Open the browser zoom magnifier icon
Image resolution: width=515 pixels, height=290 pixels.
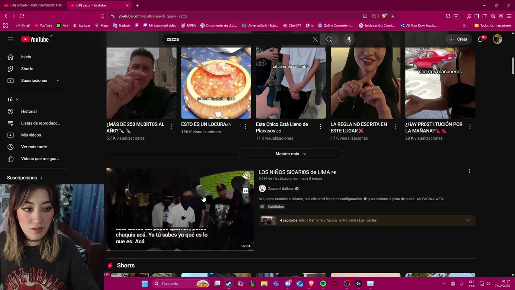point(374,16)
